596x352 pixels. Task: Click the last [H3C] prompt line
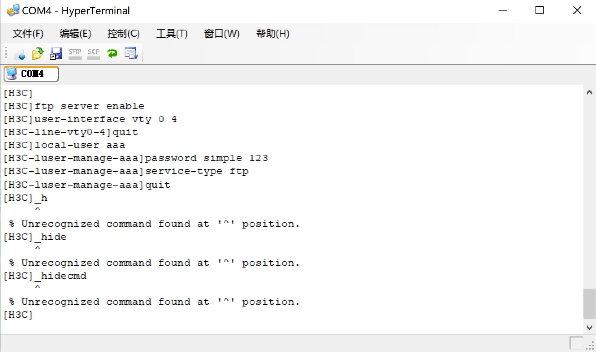18,315
